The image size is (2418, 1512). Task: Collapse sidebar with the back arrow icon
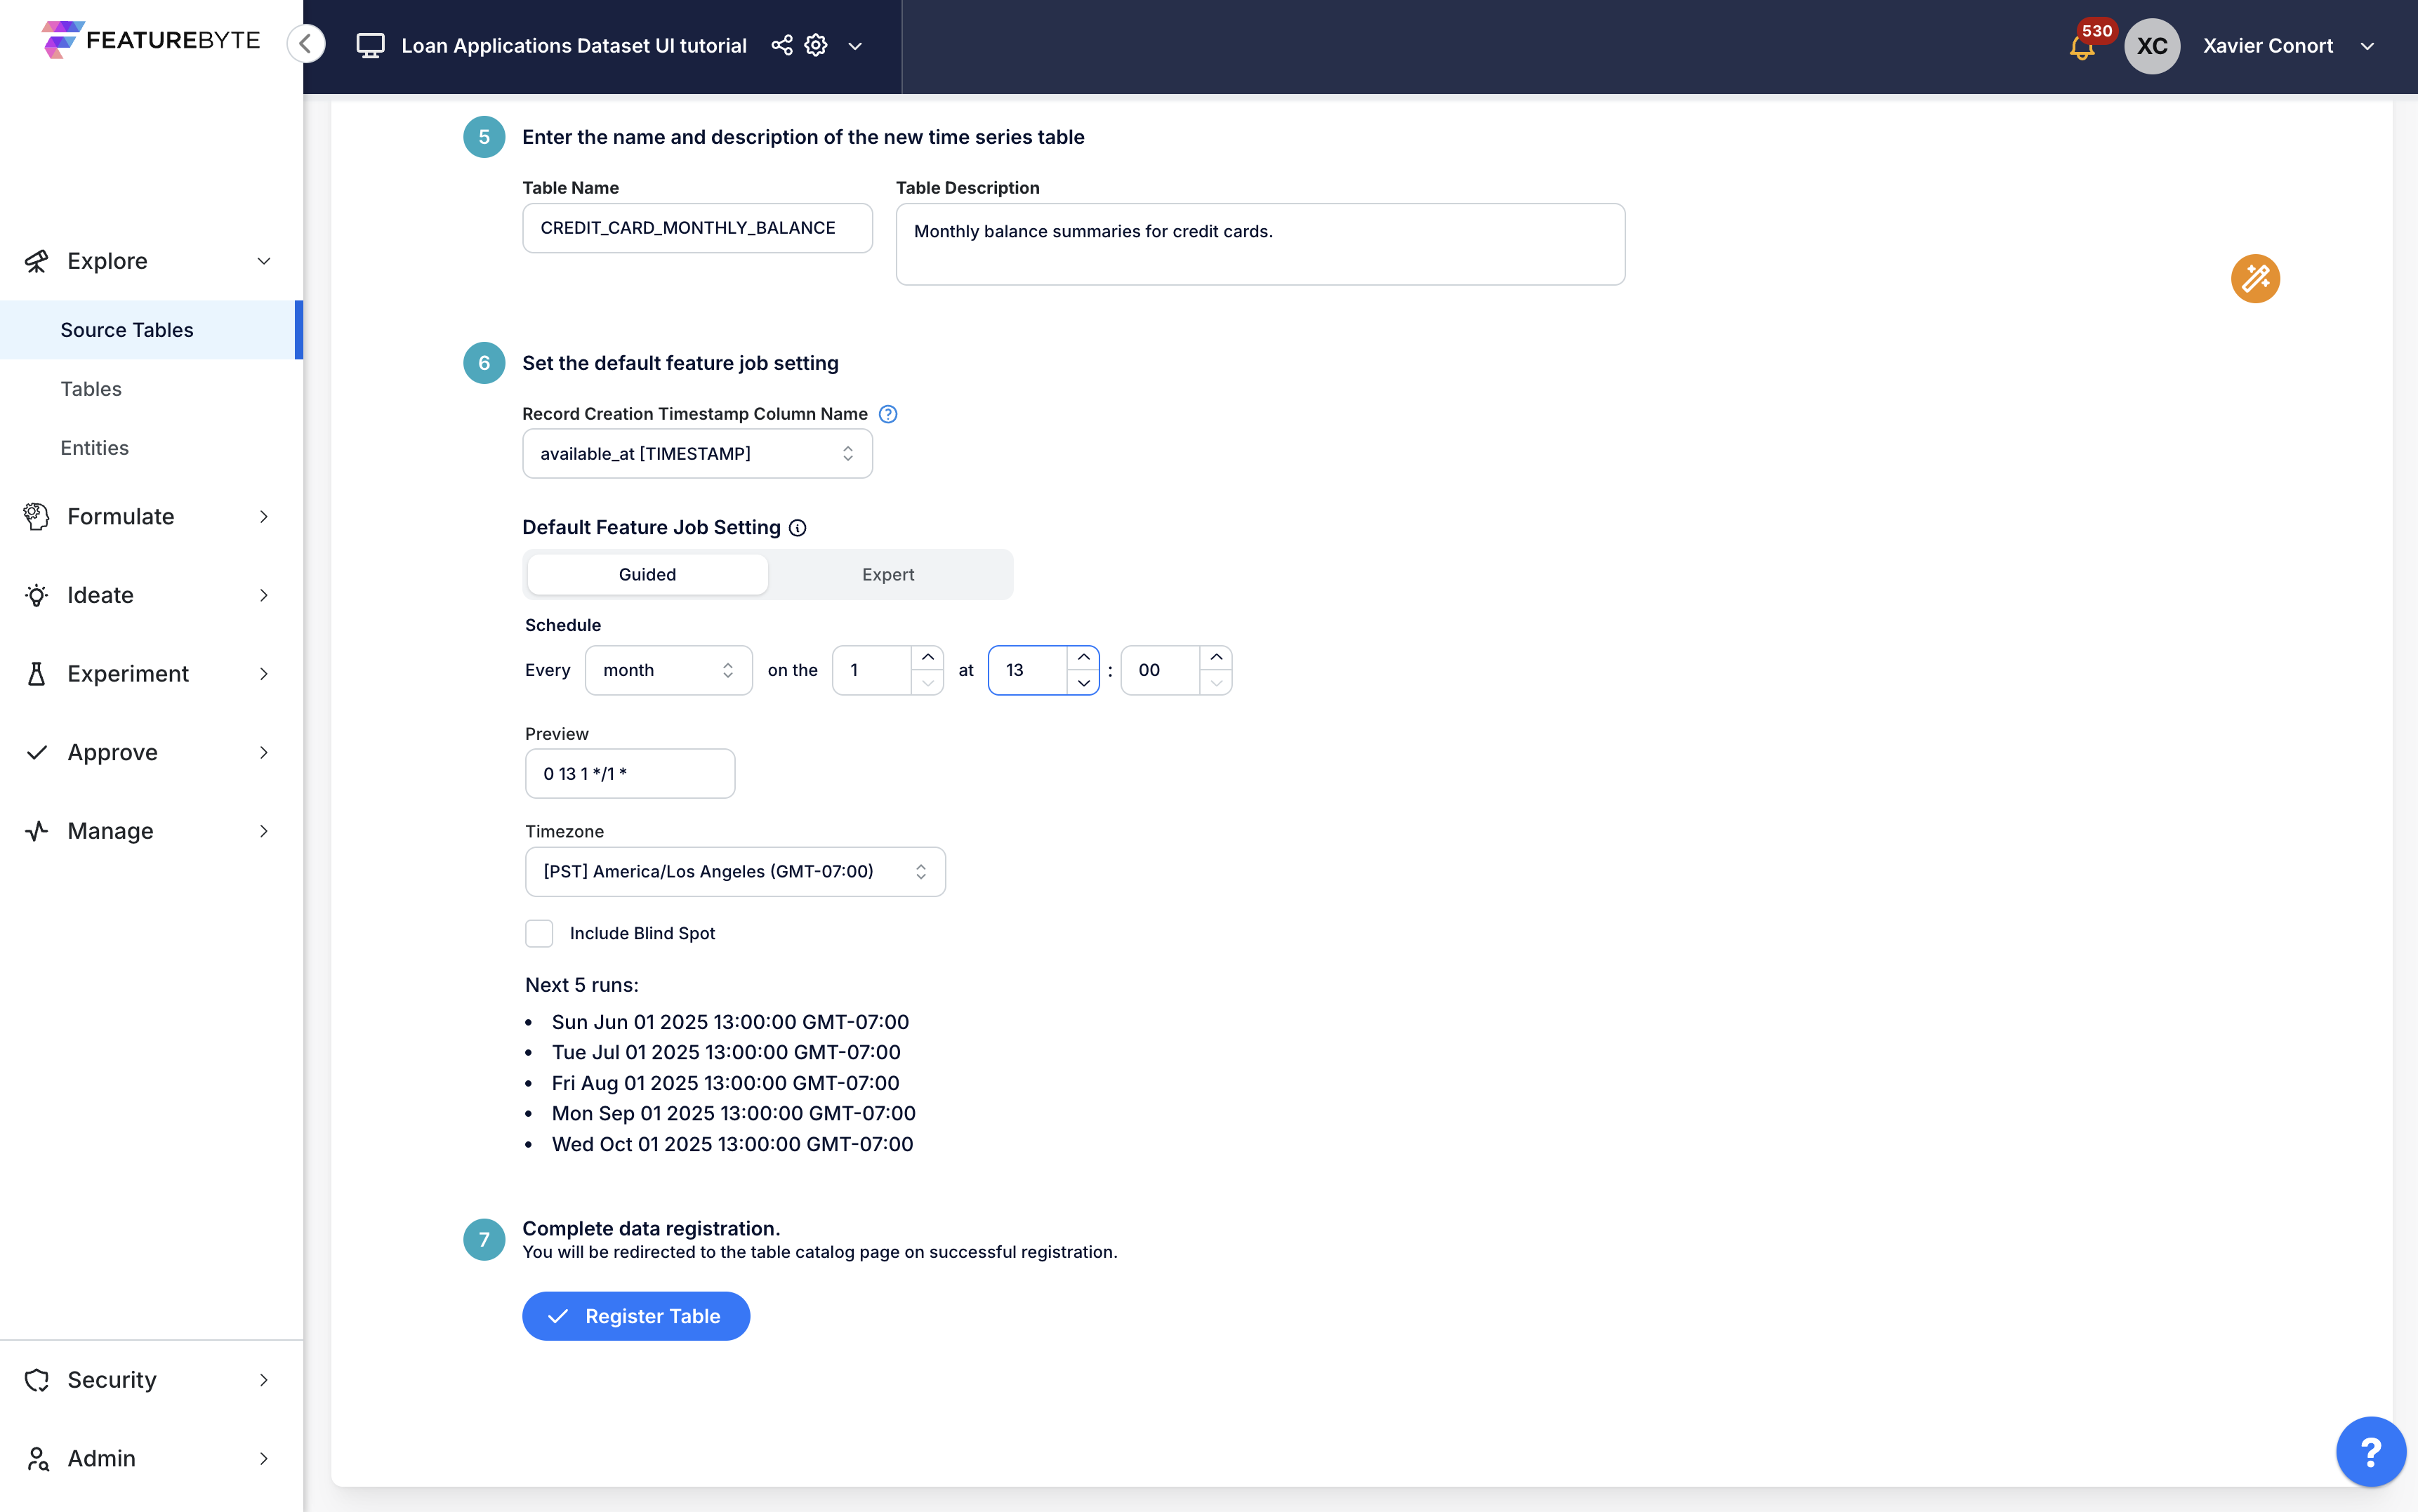click(x=306, y=44)
